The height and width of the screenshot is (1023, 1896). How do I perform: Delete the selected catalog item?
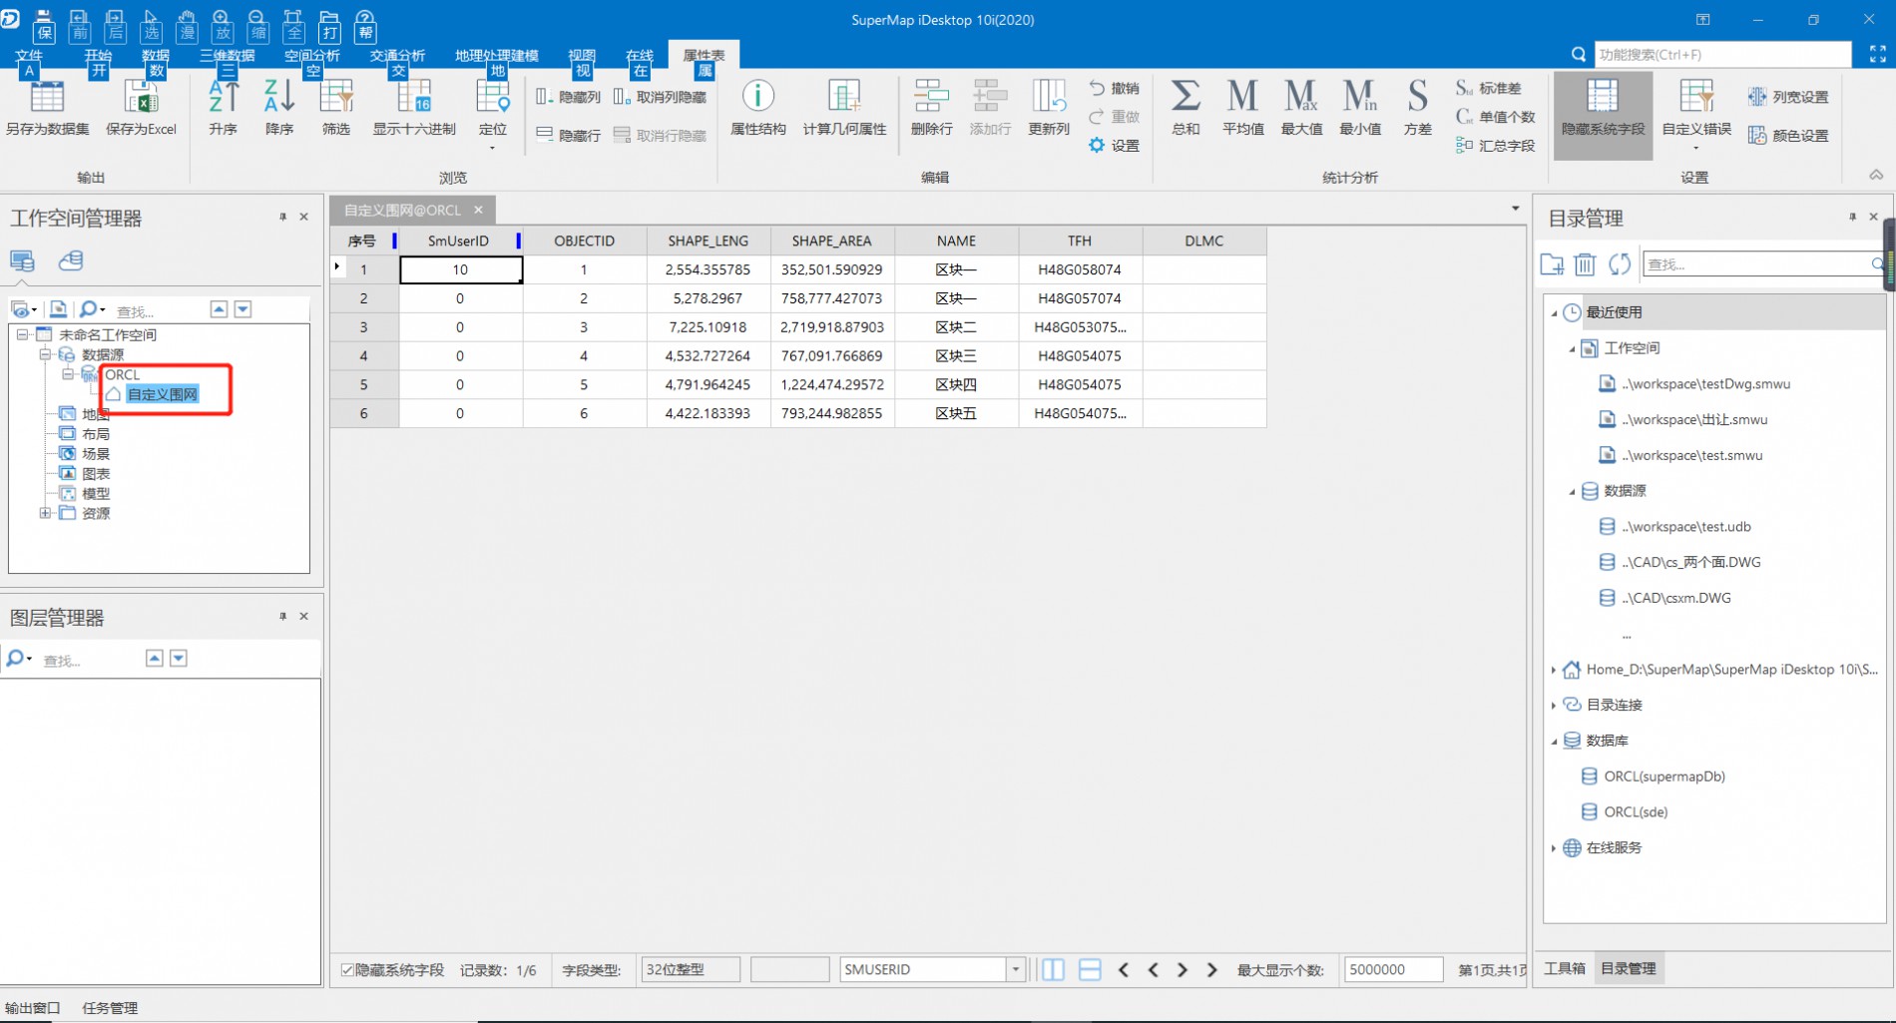click(x=1585, y=263)
